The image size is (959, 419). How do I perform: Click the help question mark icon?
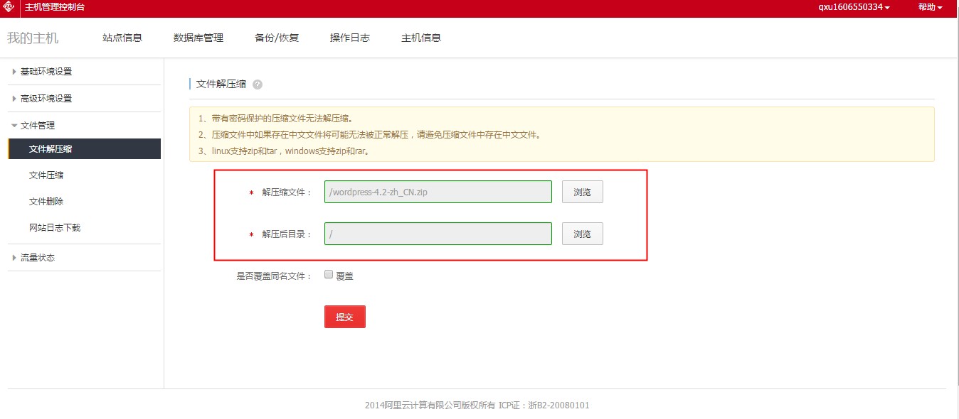tap(258, 85)
